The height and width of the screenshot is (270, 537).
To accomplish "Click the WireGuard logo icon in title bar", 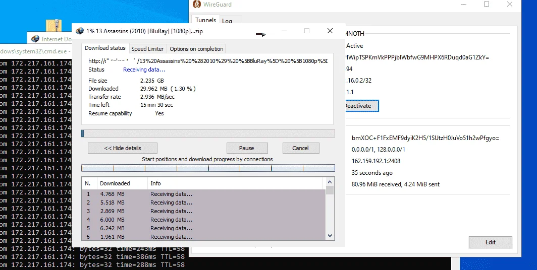I will [196, 5].
